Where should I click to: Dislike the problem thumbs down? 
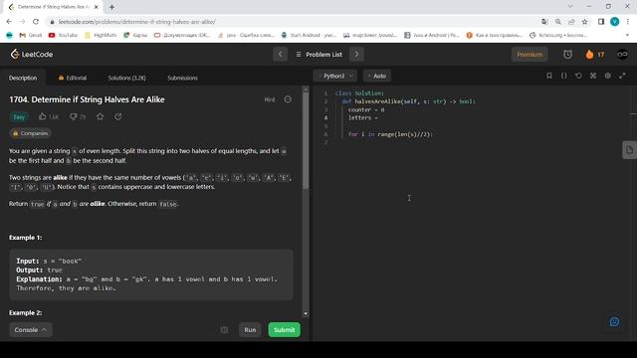pos(74,117)
